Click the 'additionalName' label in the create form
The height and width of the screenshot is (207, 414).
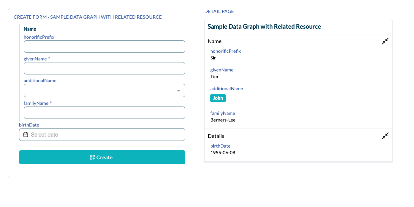pyautogui.click(x=40, y=80)
